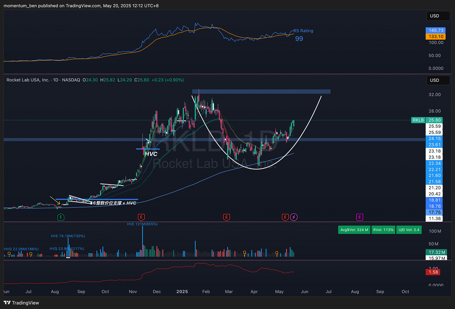Screen dimensions: 455x309
Task: Click the purple lightning bolt event marker
Action: (294, 217)
